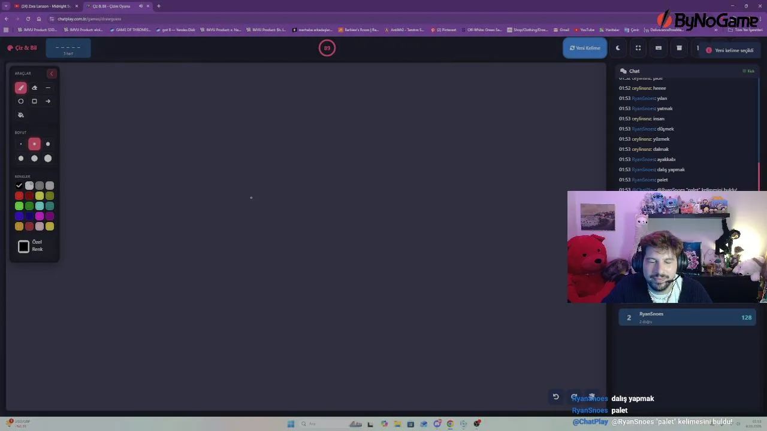Pick the light green color swatch
Screen dimensions: 767x431
coord(19,206)
